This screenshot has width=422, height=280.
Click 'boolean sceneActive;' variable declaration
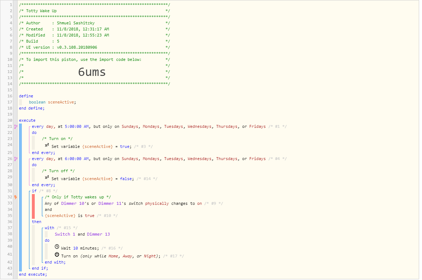[52, 102]
